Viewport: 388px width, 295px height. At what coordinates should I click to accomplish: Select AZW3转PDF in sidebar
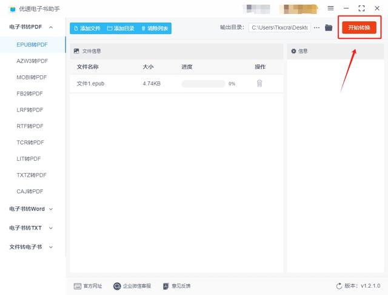coord(32,61)
